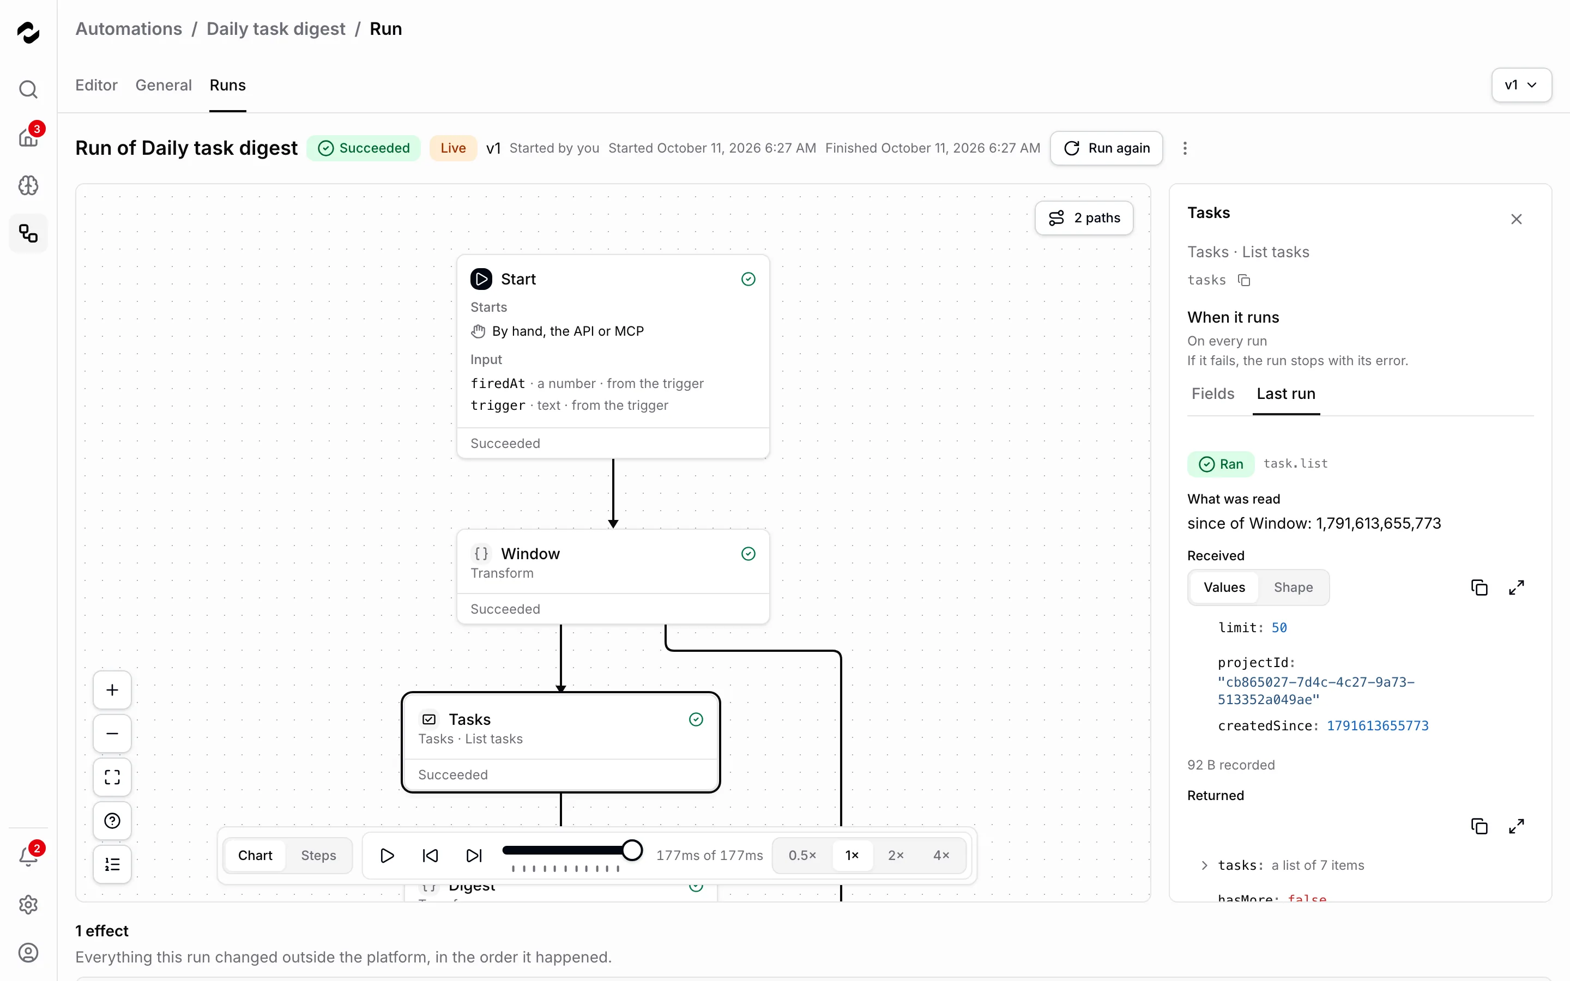Expand the tasks list of 7 items
Image resolution: width=1570 pixels, height=981 pixels.
[1204, 865]
